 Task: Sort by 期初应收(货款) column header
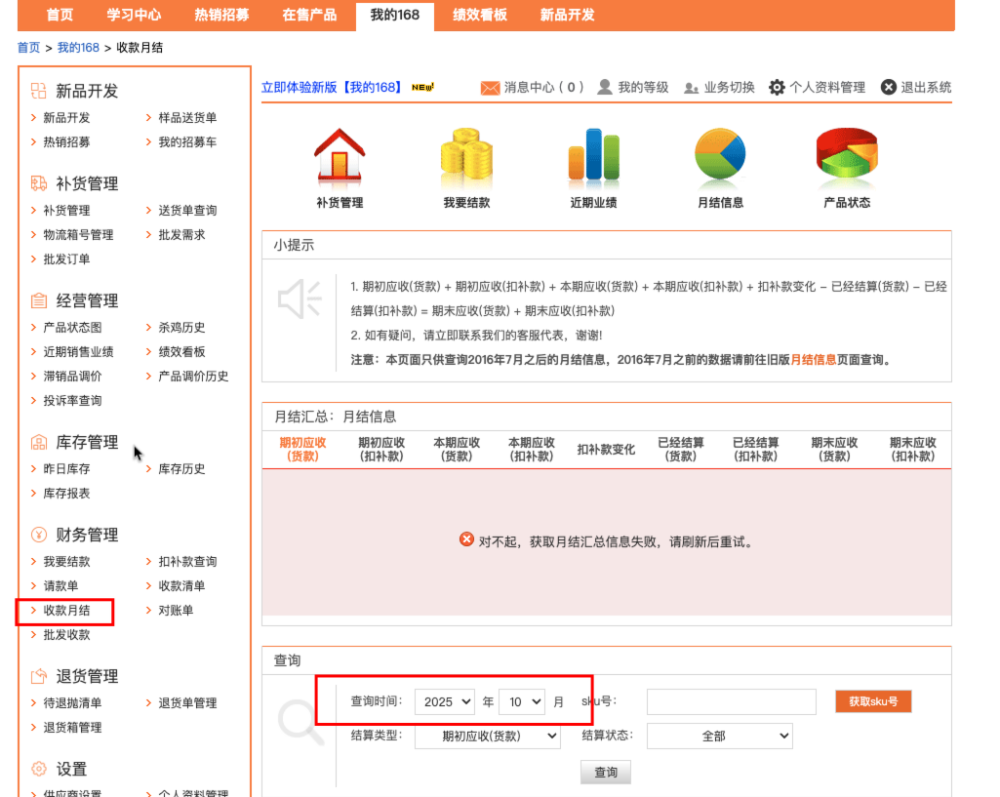coord(302,449)
